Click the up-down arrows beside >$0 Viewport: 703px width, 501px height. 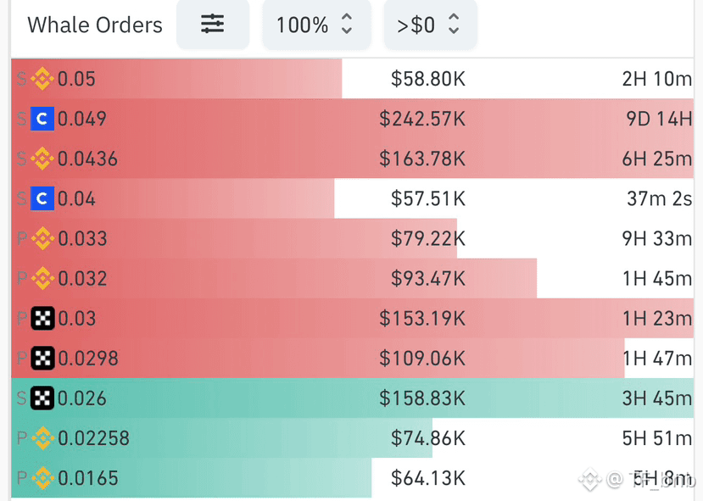click(454, 24)
